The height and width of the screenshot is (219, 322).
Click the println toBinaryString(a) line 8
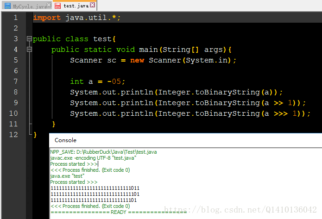coord(177,92)
